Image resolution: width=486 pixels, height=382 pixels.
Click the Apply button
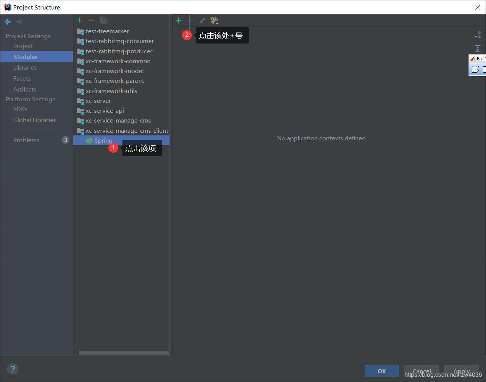click(x=461, y=371)
